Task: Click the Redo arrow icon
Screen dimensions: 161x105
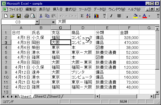Action: (x=71, y=16)
